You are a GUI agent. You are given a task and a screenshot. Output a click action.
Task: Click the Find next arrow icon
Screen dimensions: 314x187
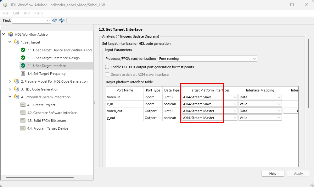62,20
